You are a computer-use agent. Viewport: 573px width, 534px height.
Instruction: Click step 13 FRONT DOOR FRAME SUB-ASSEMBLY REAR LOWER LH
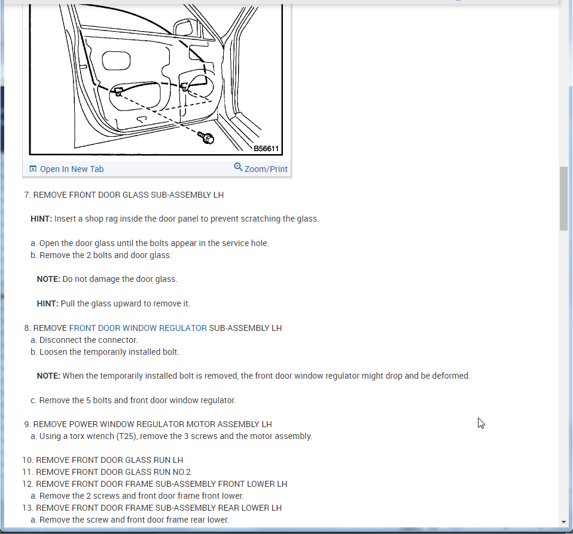point(152,508)
